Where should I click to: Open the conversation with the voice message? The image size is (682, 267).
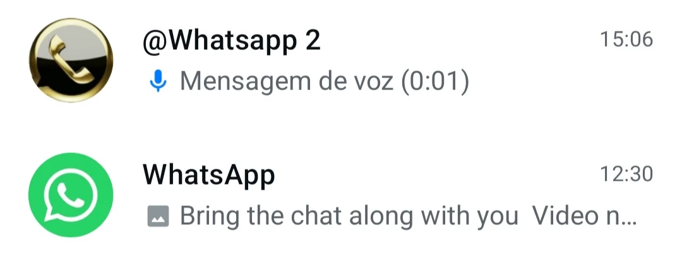tap(341, 60)
